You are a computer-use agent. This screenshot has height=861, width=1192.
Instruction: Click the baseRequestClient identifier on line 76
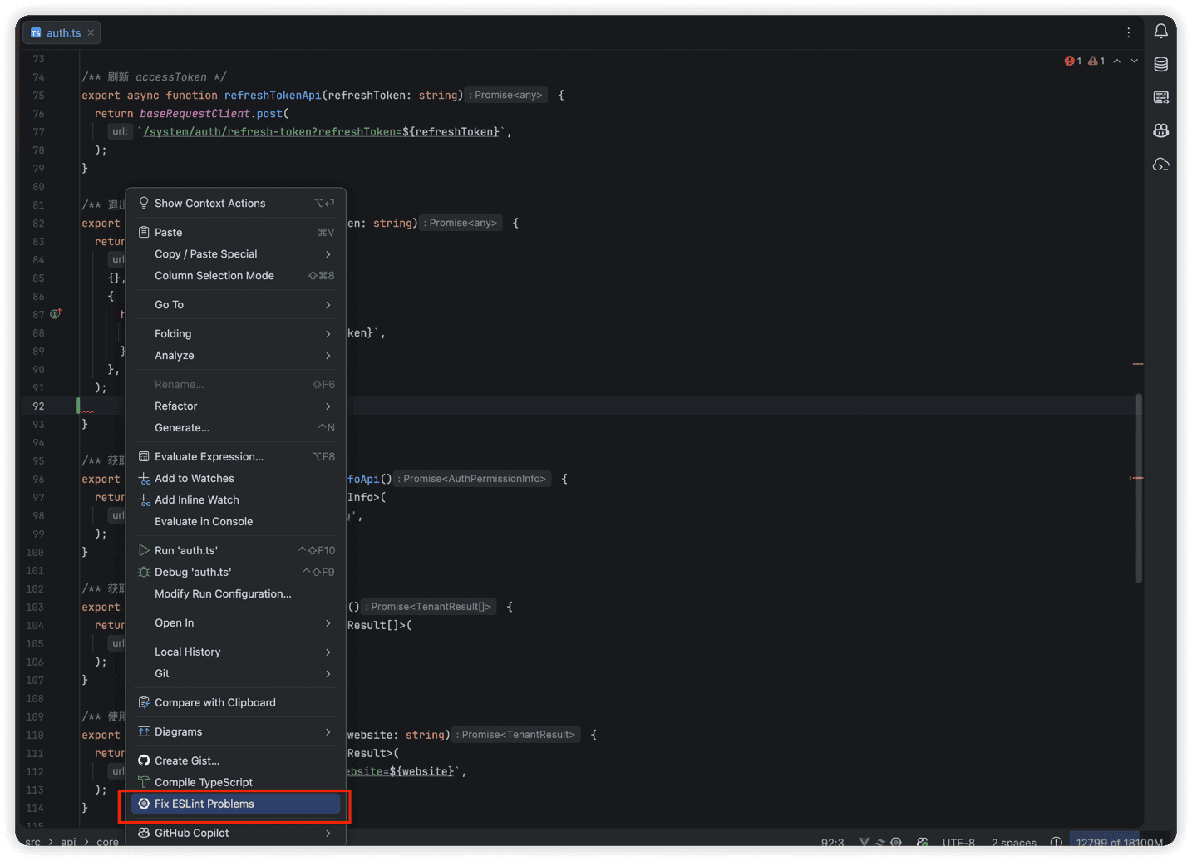point(195,114)
